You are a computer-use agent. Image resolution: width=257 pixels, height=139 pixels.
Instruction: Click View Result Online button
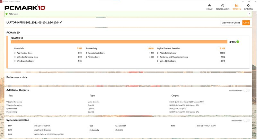(x=231, y=23)
